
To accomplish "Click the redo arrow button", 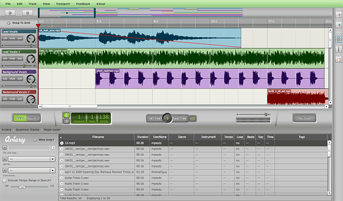I will click(x=27, y=13).
